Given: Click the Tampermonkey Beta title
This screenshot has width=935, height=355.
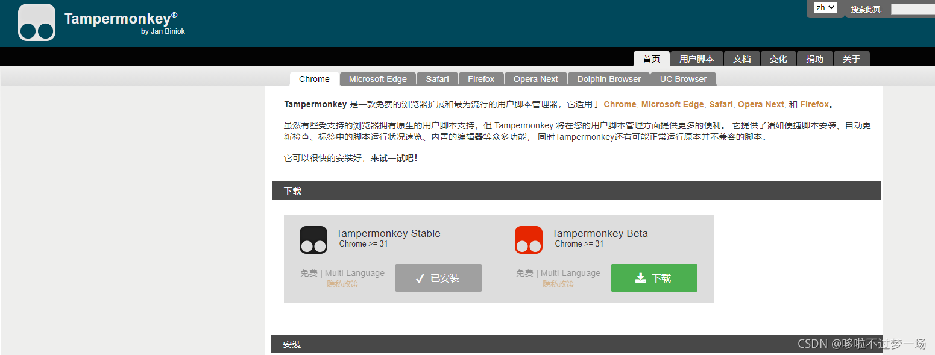Looking at the screenshot, I should tap(600, 233).
